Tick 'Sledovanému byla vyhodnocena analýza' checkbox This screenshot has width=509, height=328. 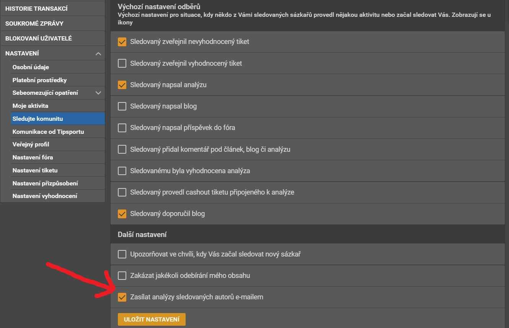(x=122, y=171)
